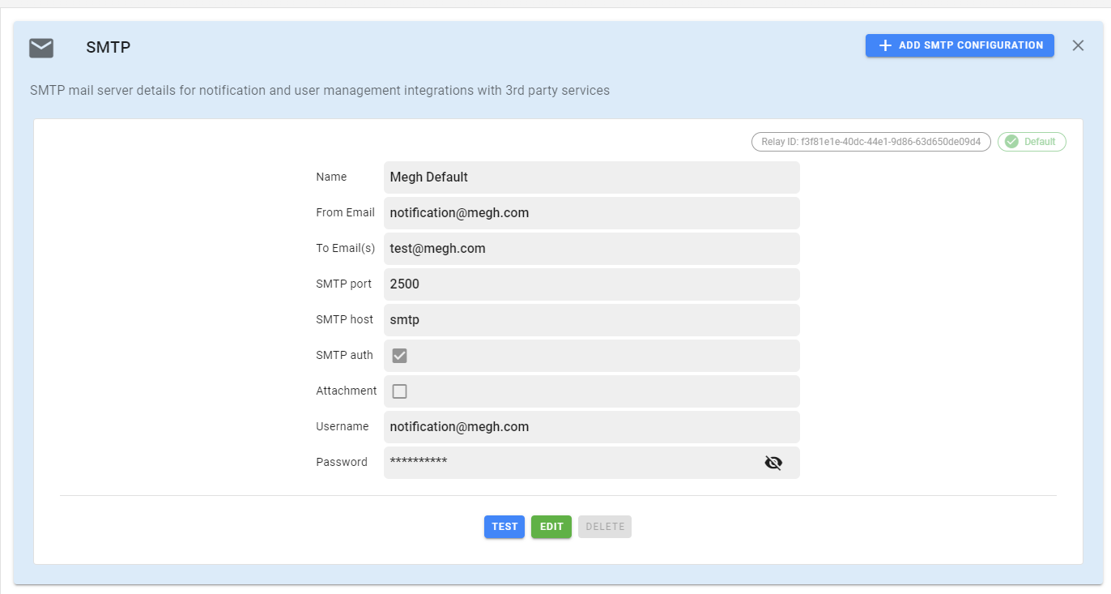Toggle visibility of the Password field

pos(773,462)
